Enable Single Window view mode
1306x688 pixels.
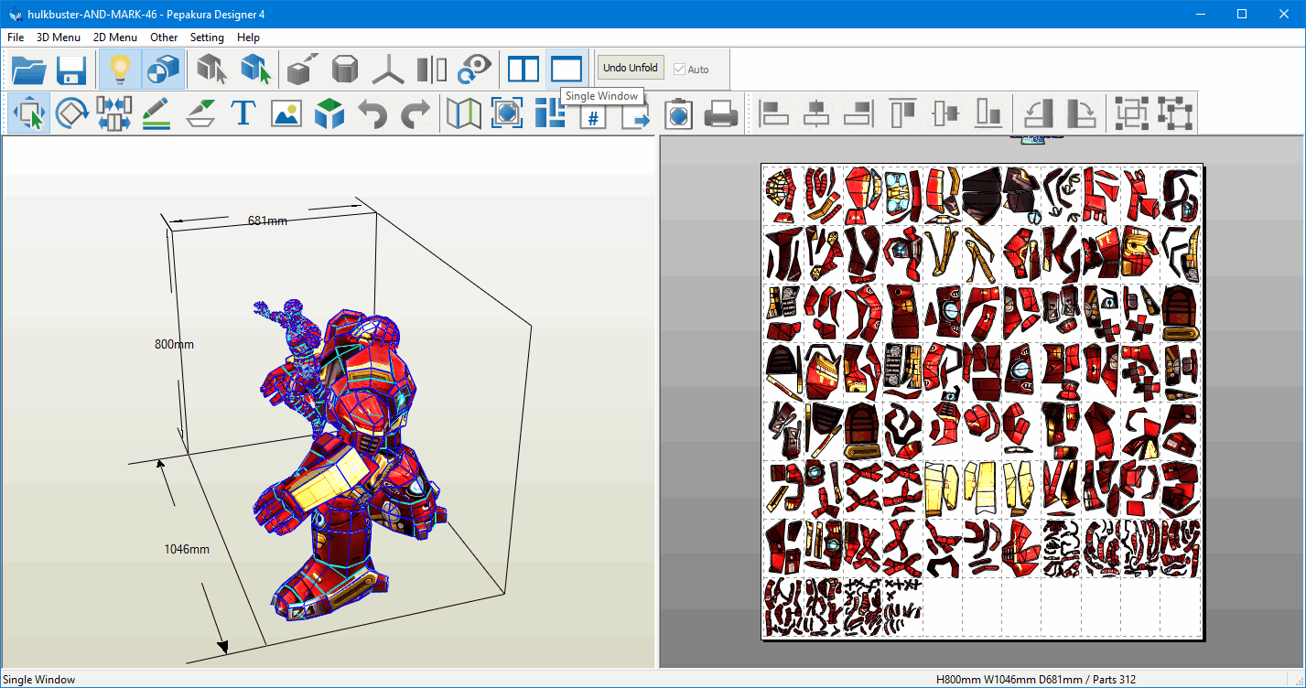567,70
